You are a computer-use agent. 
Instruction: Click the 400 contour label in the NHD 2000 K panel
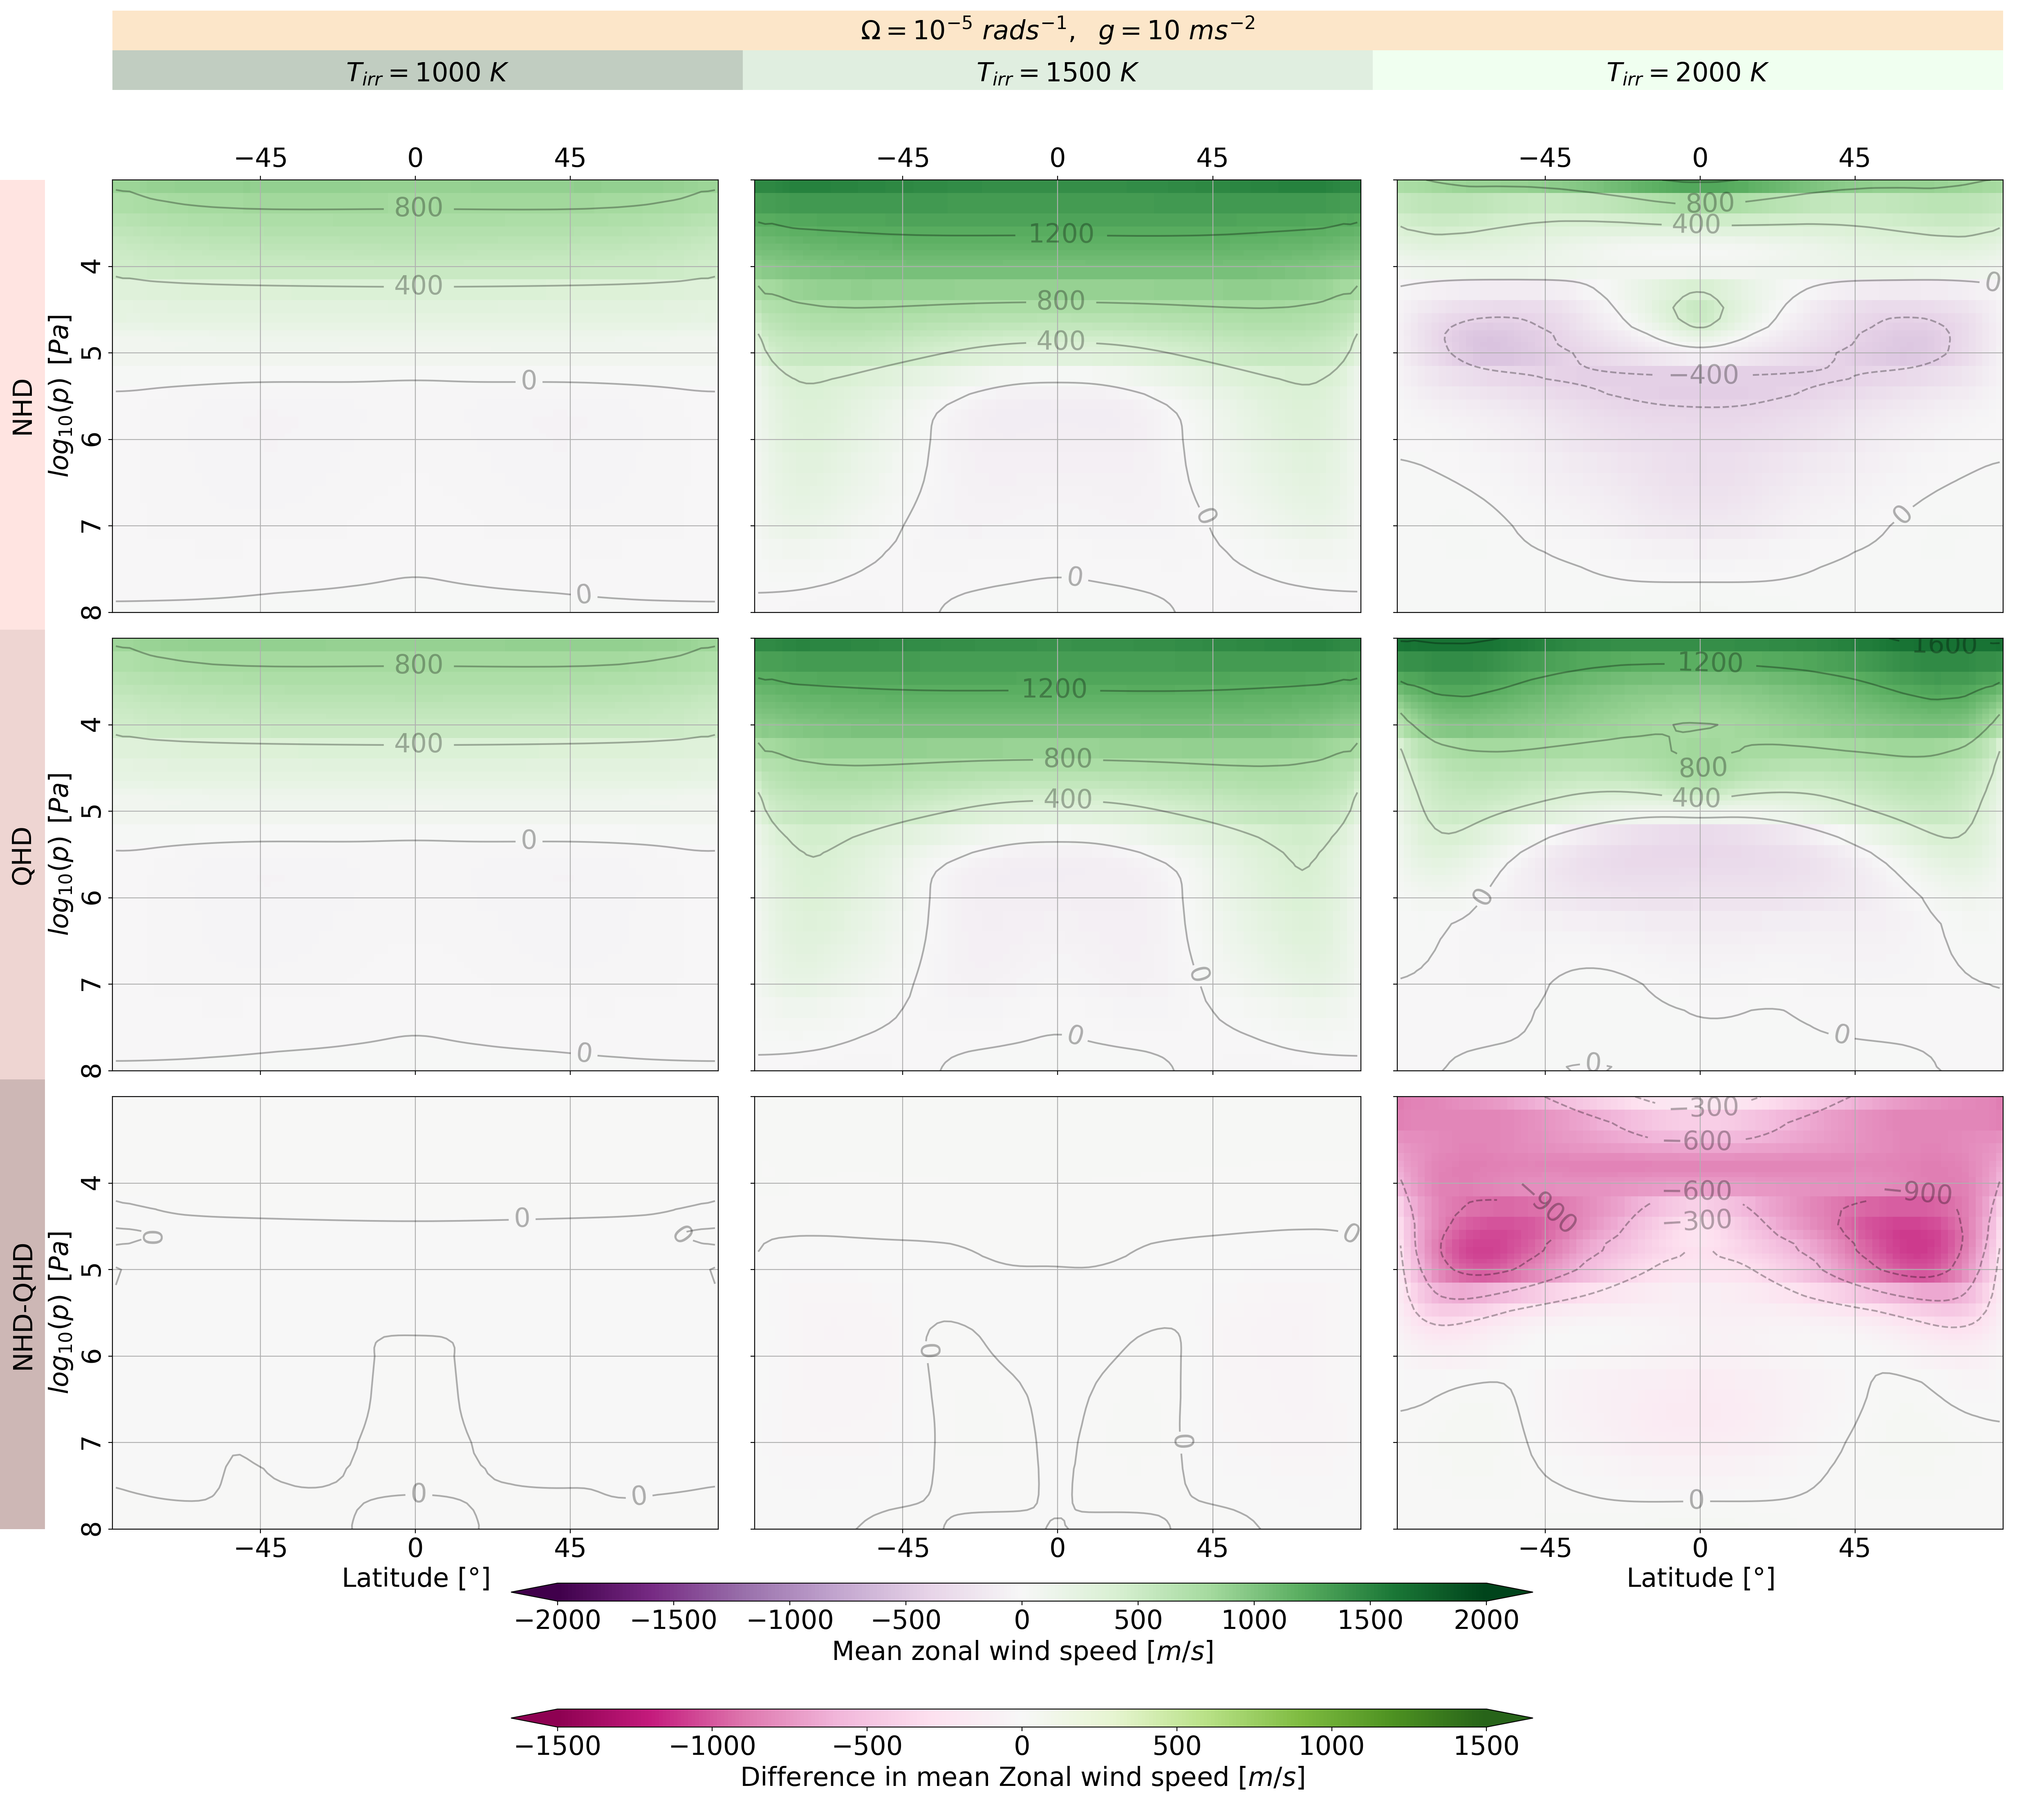tap(1696, 224)
